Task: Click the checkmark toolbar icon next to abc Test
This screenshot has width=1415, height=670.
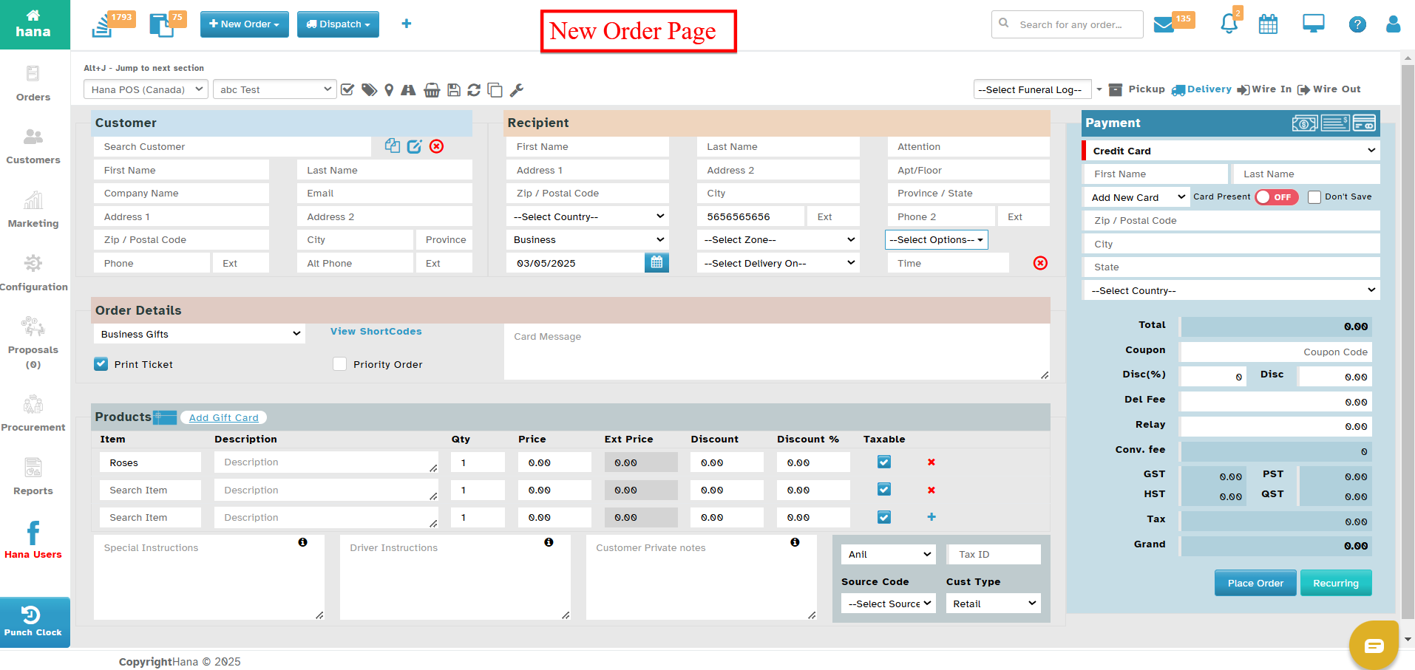Action: (x=347, y=90)
